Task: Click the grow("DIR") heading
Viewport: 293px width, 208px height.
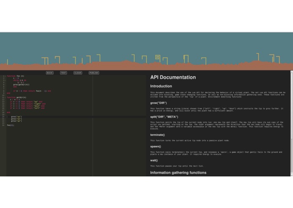Action: pyautogui.click(x=159, y=103)
